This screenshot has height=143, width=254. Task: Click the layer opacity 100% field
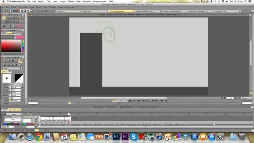point(12,120)
